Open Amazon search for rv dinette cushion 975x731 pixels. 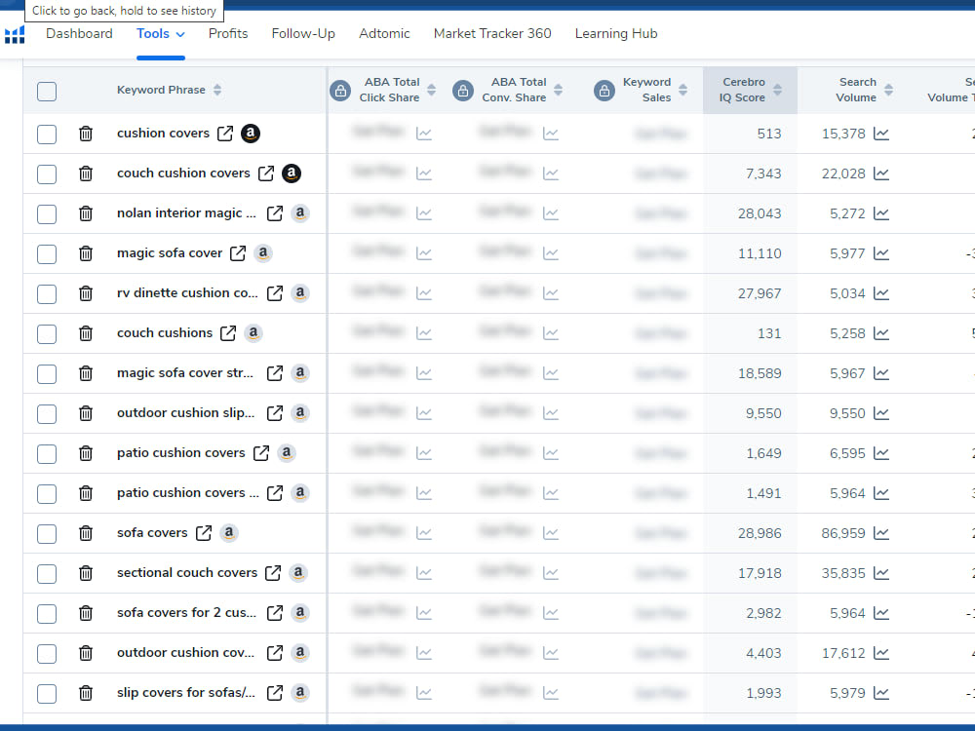300,293
